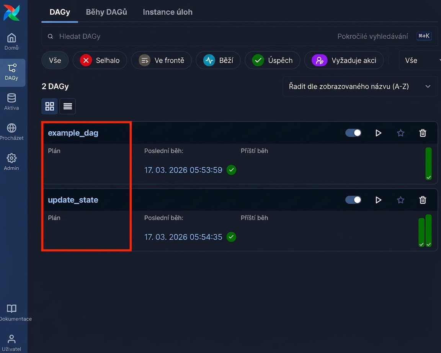Viewport: 441px width, 353px height.
Task: Switch to the list view icon
Action: pyautogui.click(x=67, y=106)
